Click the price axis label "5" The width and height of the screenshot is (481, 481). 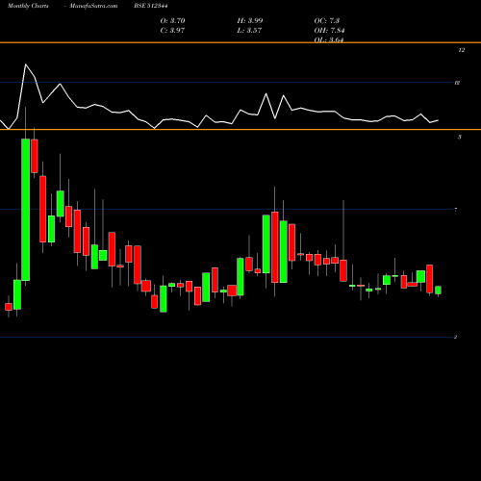[x=460, y=138]
